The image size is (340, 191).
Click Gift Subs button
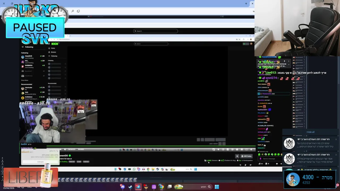click(x=246, y=156)
